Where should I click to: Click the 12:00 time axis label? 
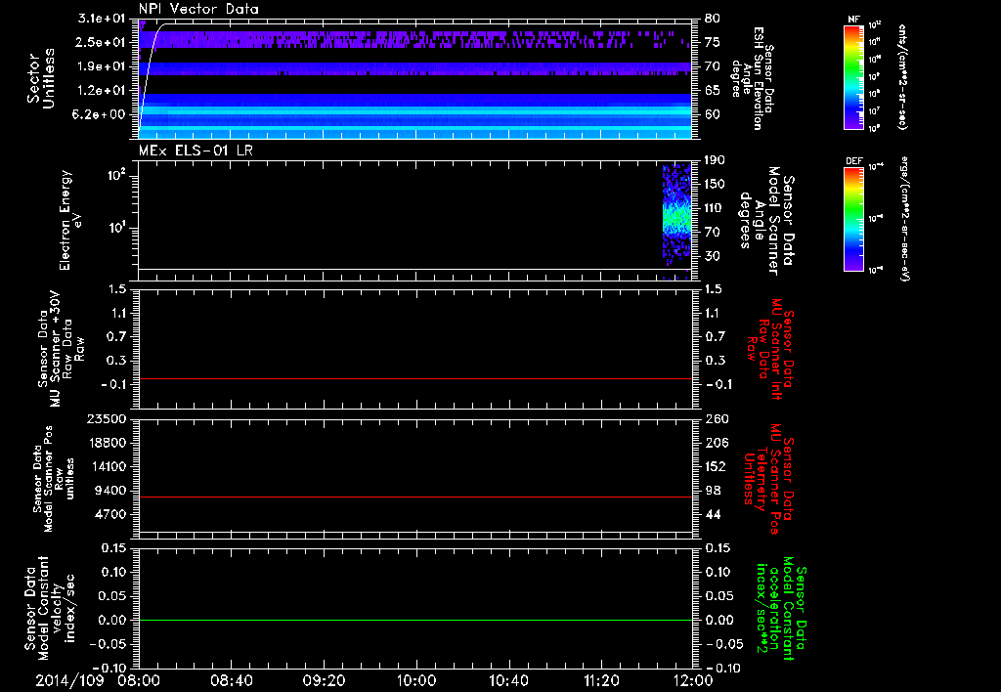pos(694,680)
